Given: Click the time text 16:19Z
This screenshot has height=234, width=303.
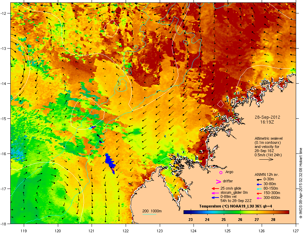Looking at the screenshot, I should [267, 122].
